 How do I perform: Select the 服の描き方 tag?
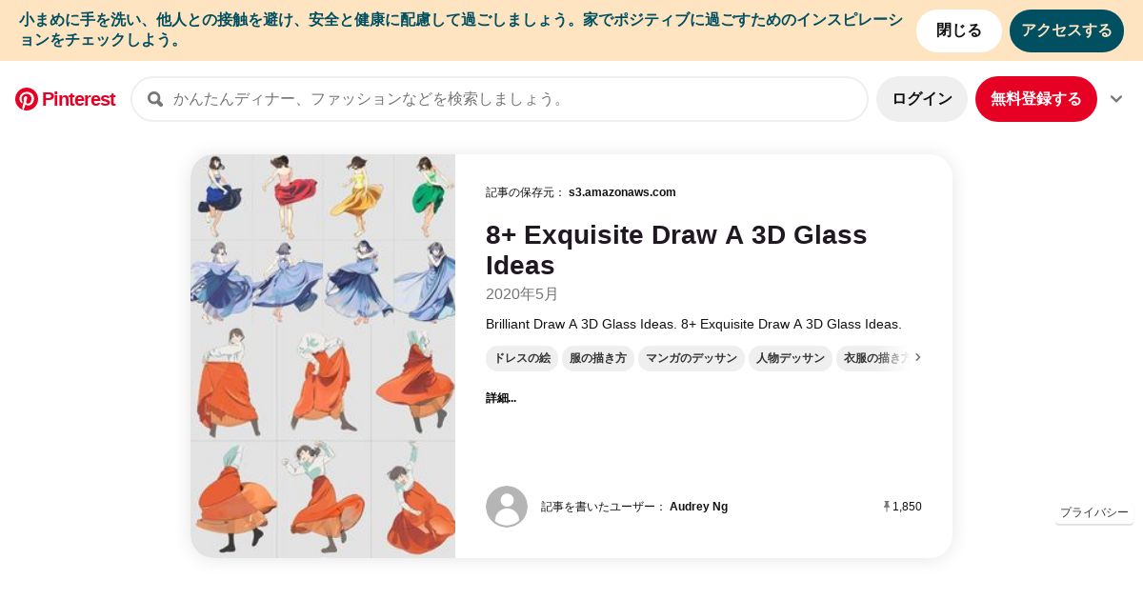click(x=598, y=358)
